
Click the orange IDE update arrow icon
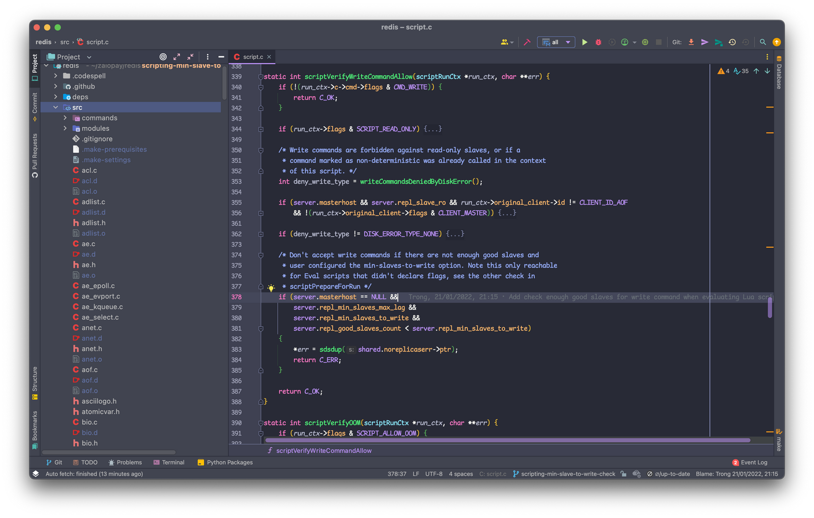coord(776,42)
